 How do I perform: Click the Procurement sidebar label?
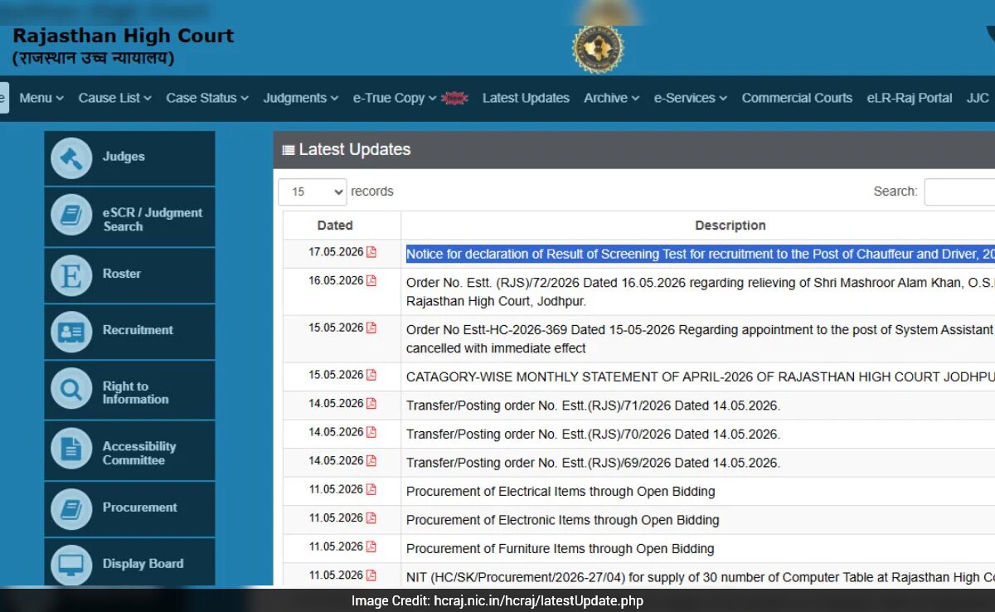pos(140,508)
